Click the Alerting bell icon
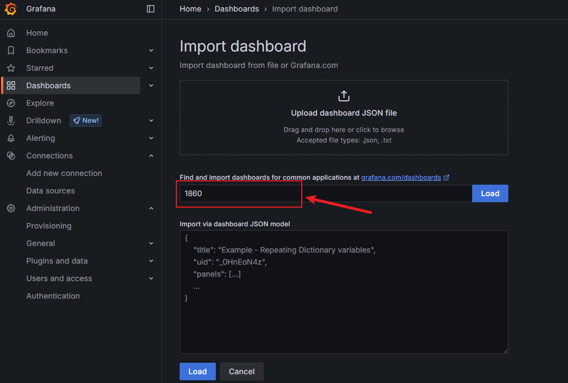Viewport: 568px width, 383px height. (11, 138)
